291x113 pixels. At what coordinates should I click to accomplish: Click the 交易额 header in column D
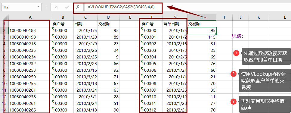coord(109,24)
